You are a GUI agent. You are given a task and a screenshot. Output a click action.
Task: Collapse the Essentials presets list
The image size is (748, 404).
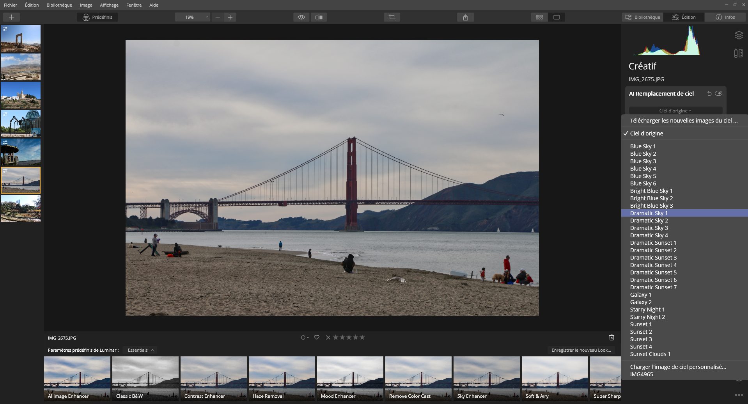click(140, 350)
